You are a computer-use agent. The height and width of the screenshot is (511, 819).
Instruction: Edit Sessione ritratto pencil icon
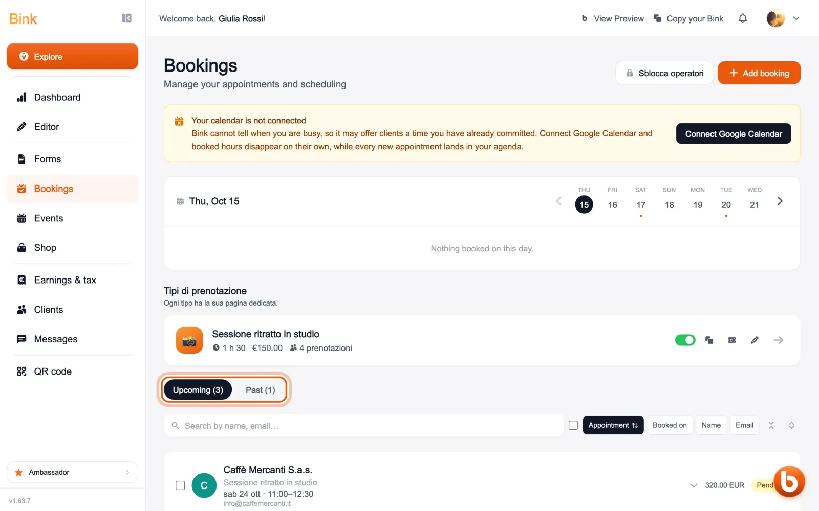pyautogui.click(x=755, y=340)
